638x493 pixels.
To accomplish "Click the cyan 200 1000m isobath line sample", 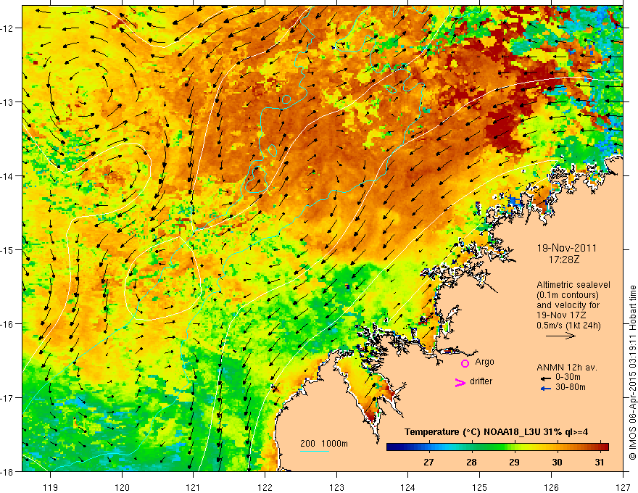I will (x=315, y=451).
